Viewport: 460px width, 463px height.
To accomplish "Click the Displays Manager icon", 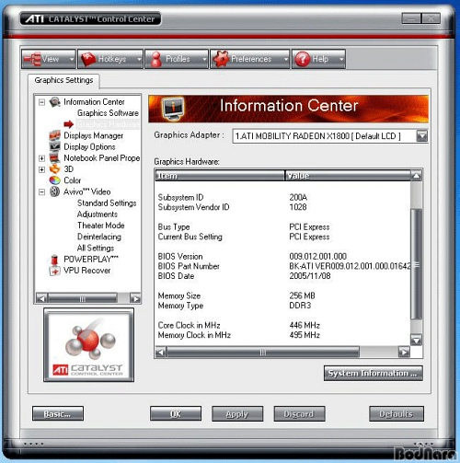I will 55,135.
